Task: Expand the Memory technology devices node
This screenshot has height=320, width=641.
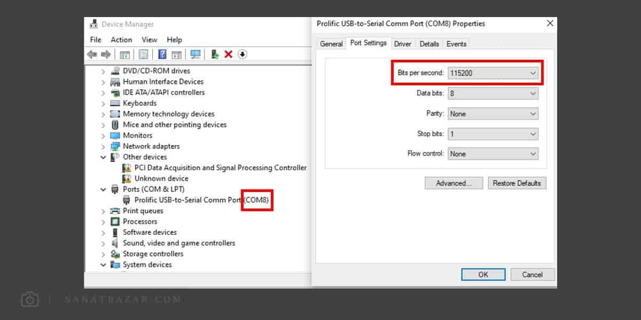Action: tap(103, 114)
